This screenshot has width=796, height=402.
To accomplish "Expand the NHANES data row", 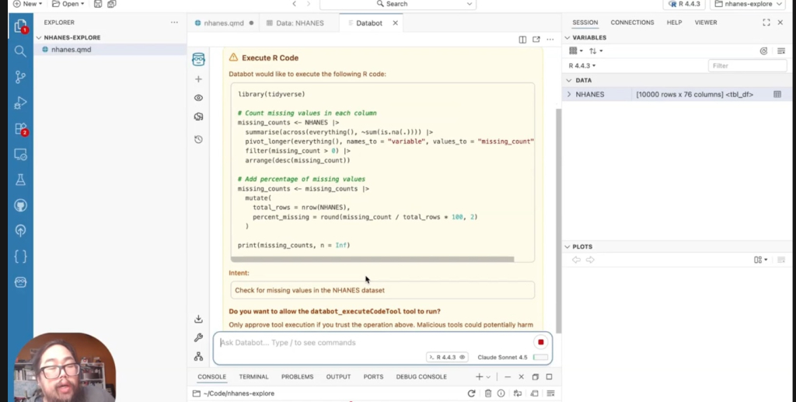I will pyautogui.click(x=569, y=94).
